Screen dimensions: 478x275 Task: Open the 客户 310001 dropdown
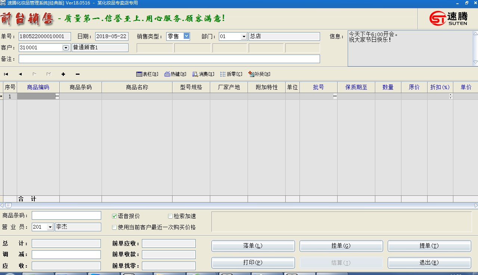[x=66, y=48]
